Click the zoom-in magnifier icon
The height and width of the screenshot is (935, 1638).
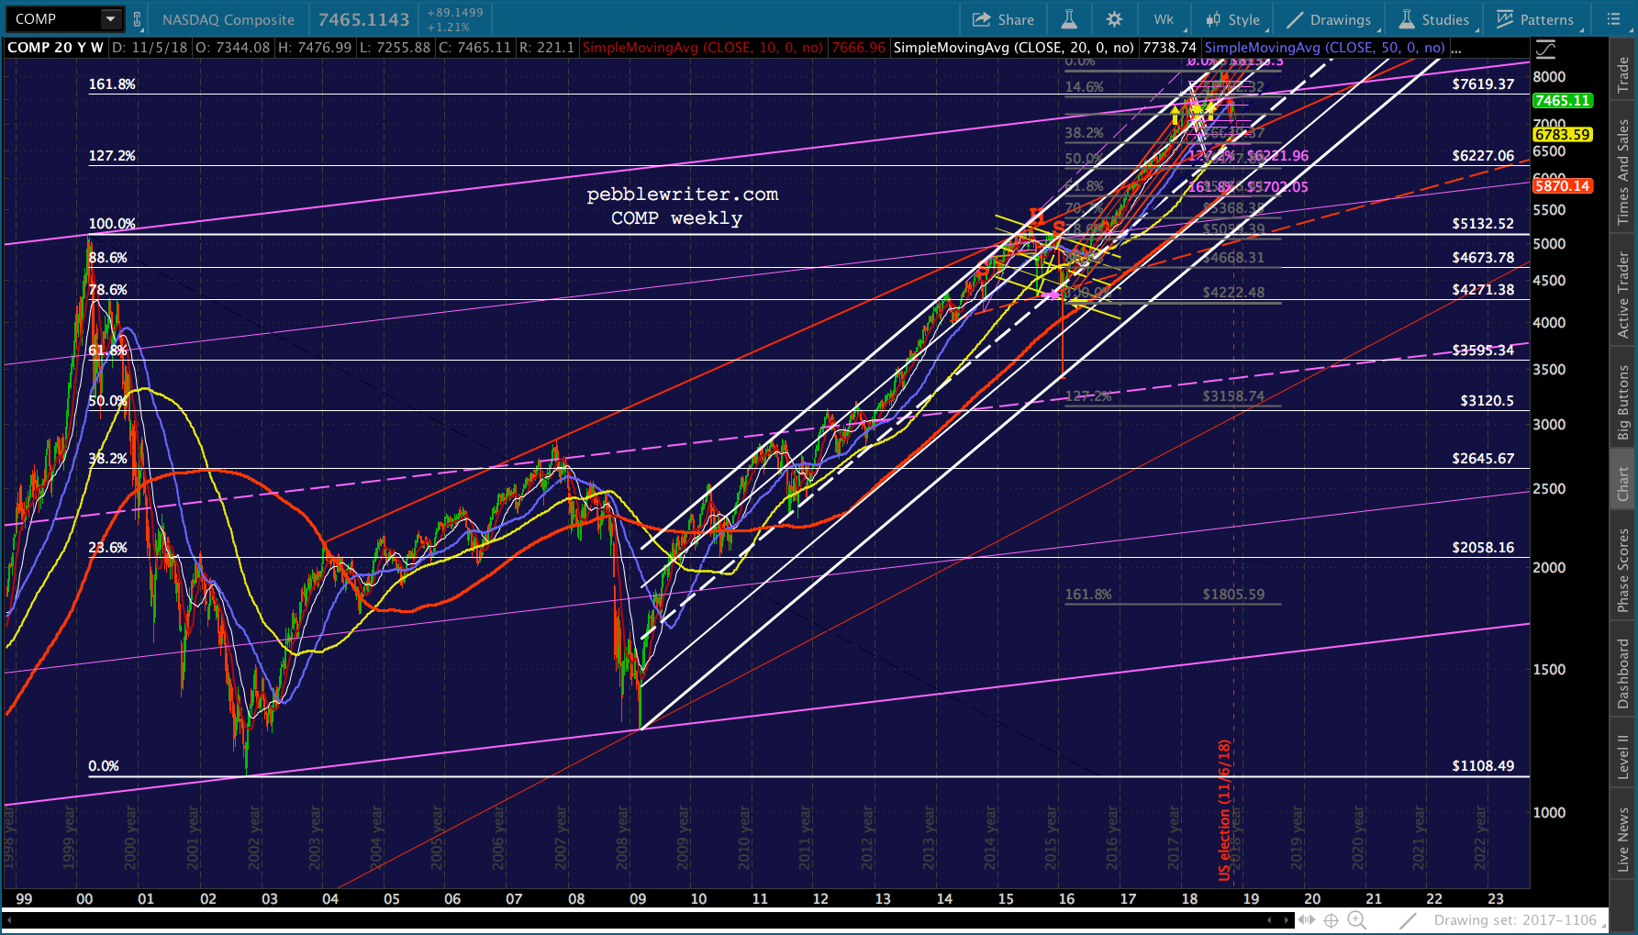[x=1357, y=920]
